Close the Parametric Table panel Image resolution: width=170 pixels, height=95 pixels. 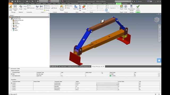pyautogui.click(x=9, y=68)
